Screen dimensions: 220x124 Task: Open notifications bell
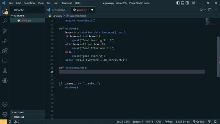click(215, 122)
